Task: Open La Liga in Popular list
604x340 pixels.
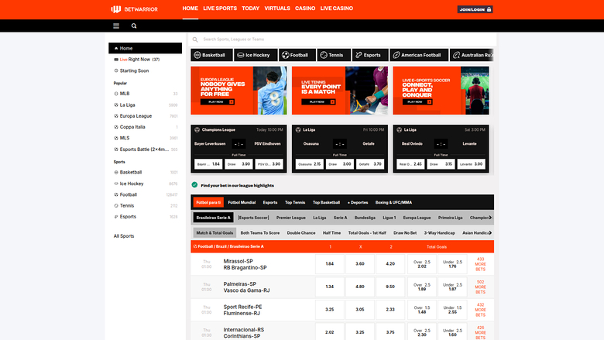Action: point(146,105)
